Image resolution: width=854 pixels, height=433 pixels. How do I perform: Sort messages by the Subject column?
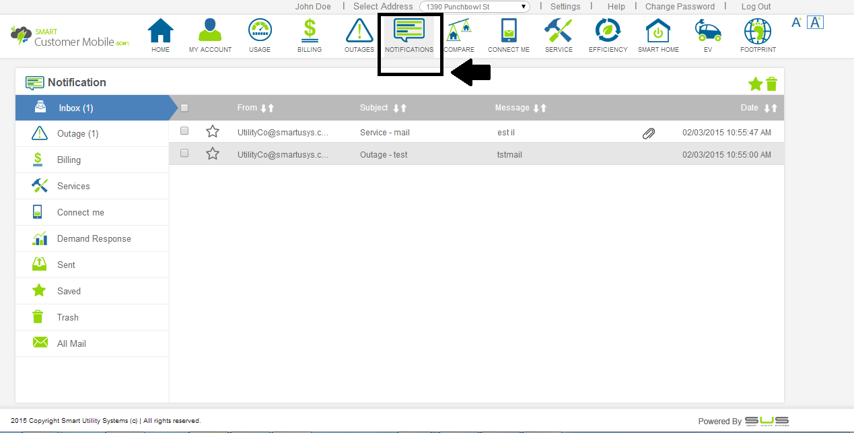[x=400, y=108]
